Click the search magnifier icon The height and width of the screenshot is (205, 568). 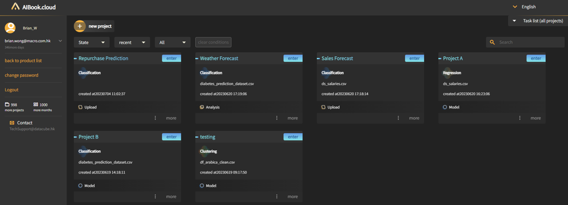coord(492,42)
